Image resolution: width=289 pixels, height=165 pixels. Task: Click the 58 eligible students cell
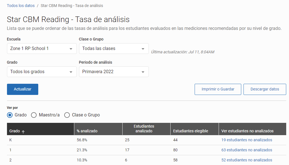[175, 160]
